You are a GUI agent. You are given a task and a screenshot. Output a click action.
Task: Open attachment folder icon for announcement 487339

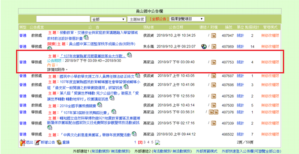214,123
